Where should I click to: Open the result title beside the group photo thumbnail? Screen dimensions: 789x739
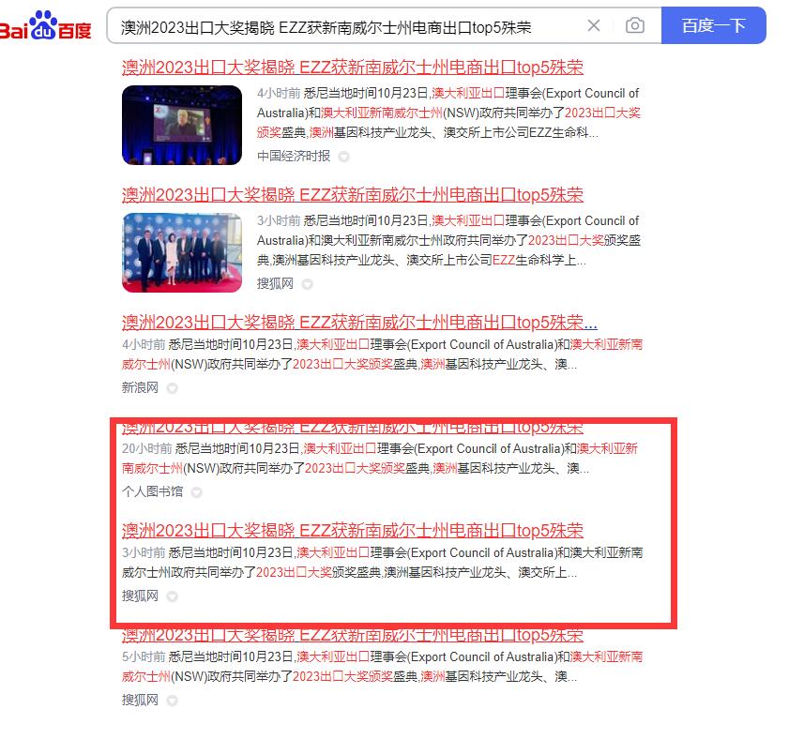[x=353, y=195]
